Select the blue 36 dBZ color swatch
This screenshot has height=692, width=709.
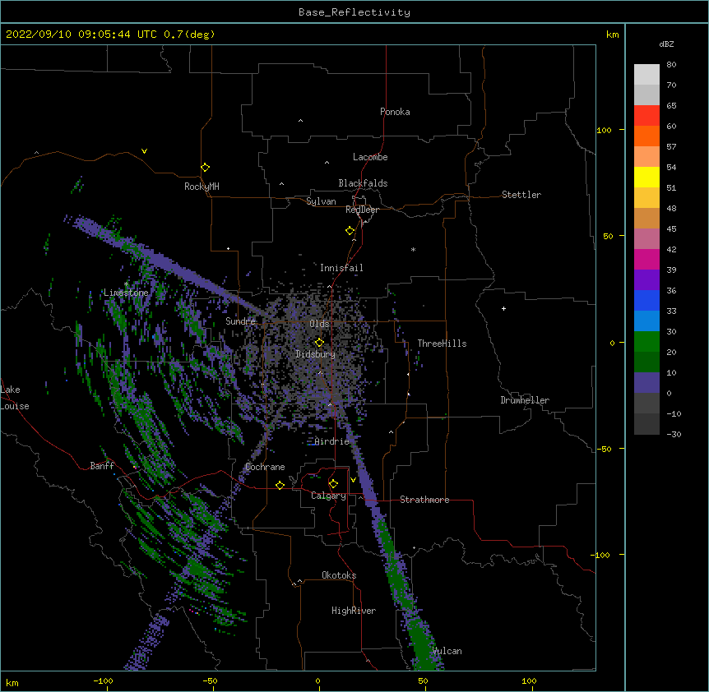646,300
